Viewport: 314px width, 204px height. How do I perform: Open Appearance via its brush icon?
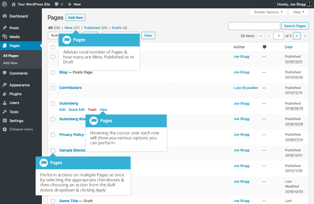pos(5,85)
